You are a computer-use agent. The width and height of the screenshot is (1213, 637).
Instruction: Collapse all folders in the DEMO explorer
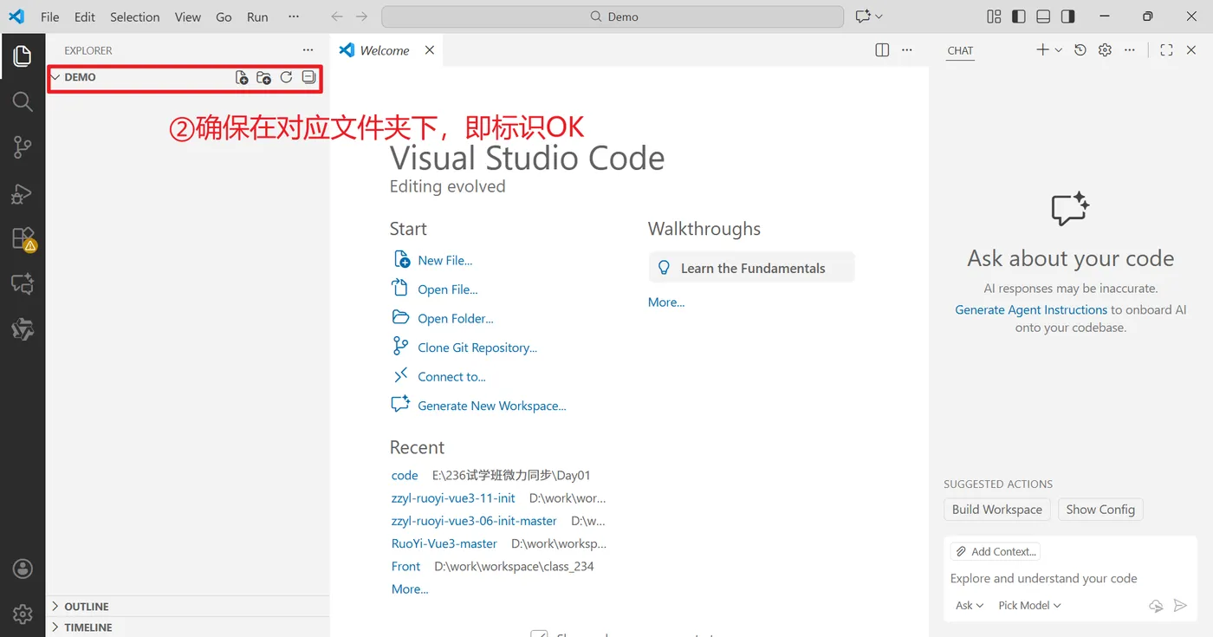(308, 77)
